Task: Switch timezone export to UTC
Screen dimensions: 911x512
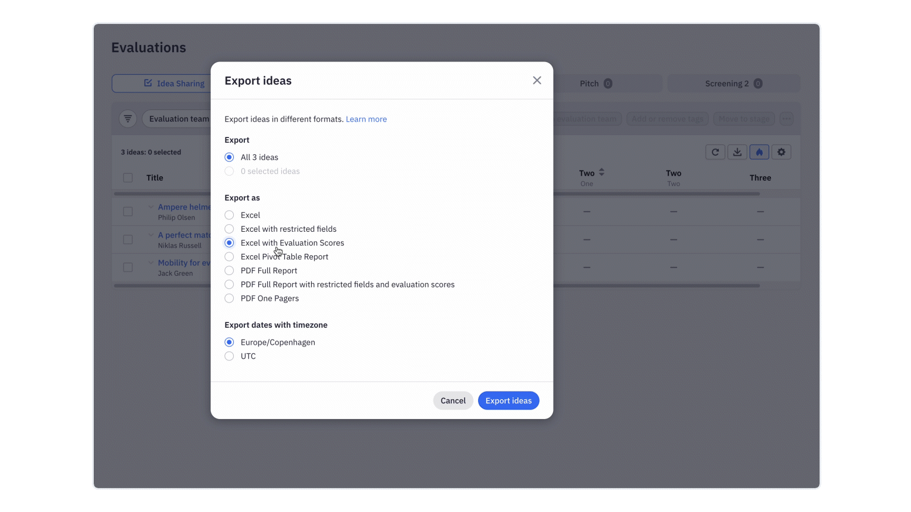Action: tap(229, 356)
